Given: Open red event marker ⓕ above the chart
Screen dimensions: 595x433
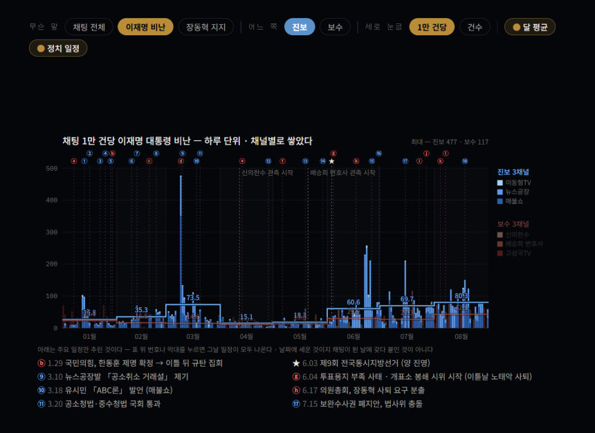Looking at the screenshot, I should click(x=282, y=161).
